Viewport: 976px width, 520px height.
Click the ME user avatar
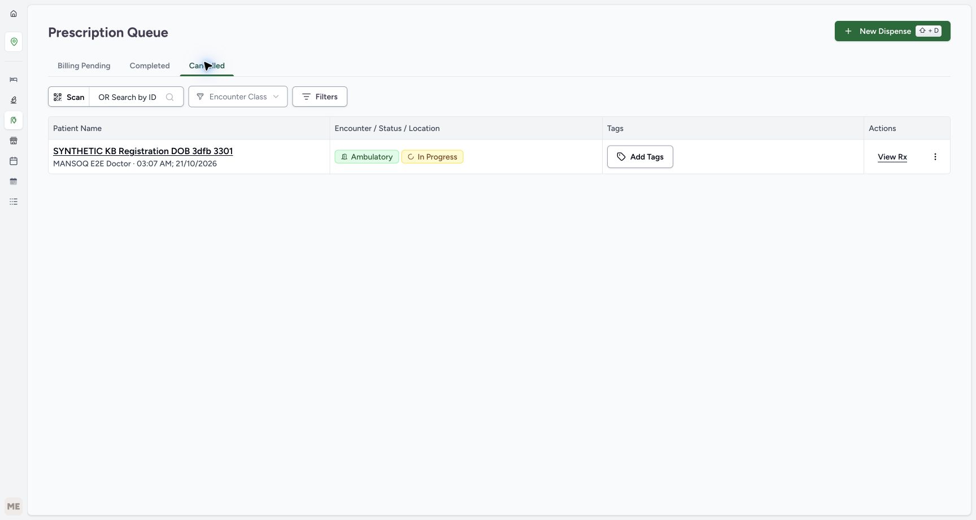pos(14,506)
